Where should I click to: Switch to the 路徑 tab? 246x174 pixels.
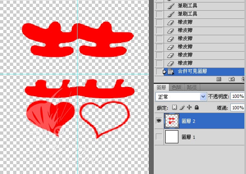pyautogui.click(x=192, y=87)
